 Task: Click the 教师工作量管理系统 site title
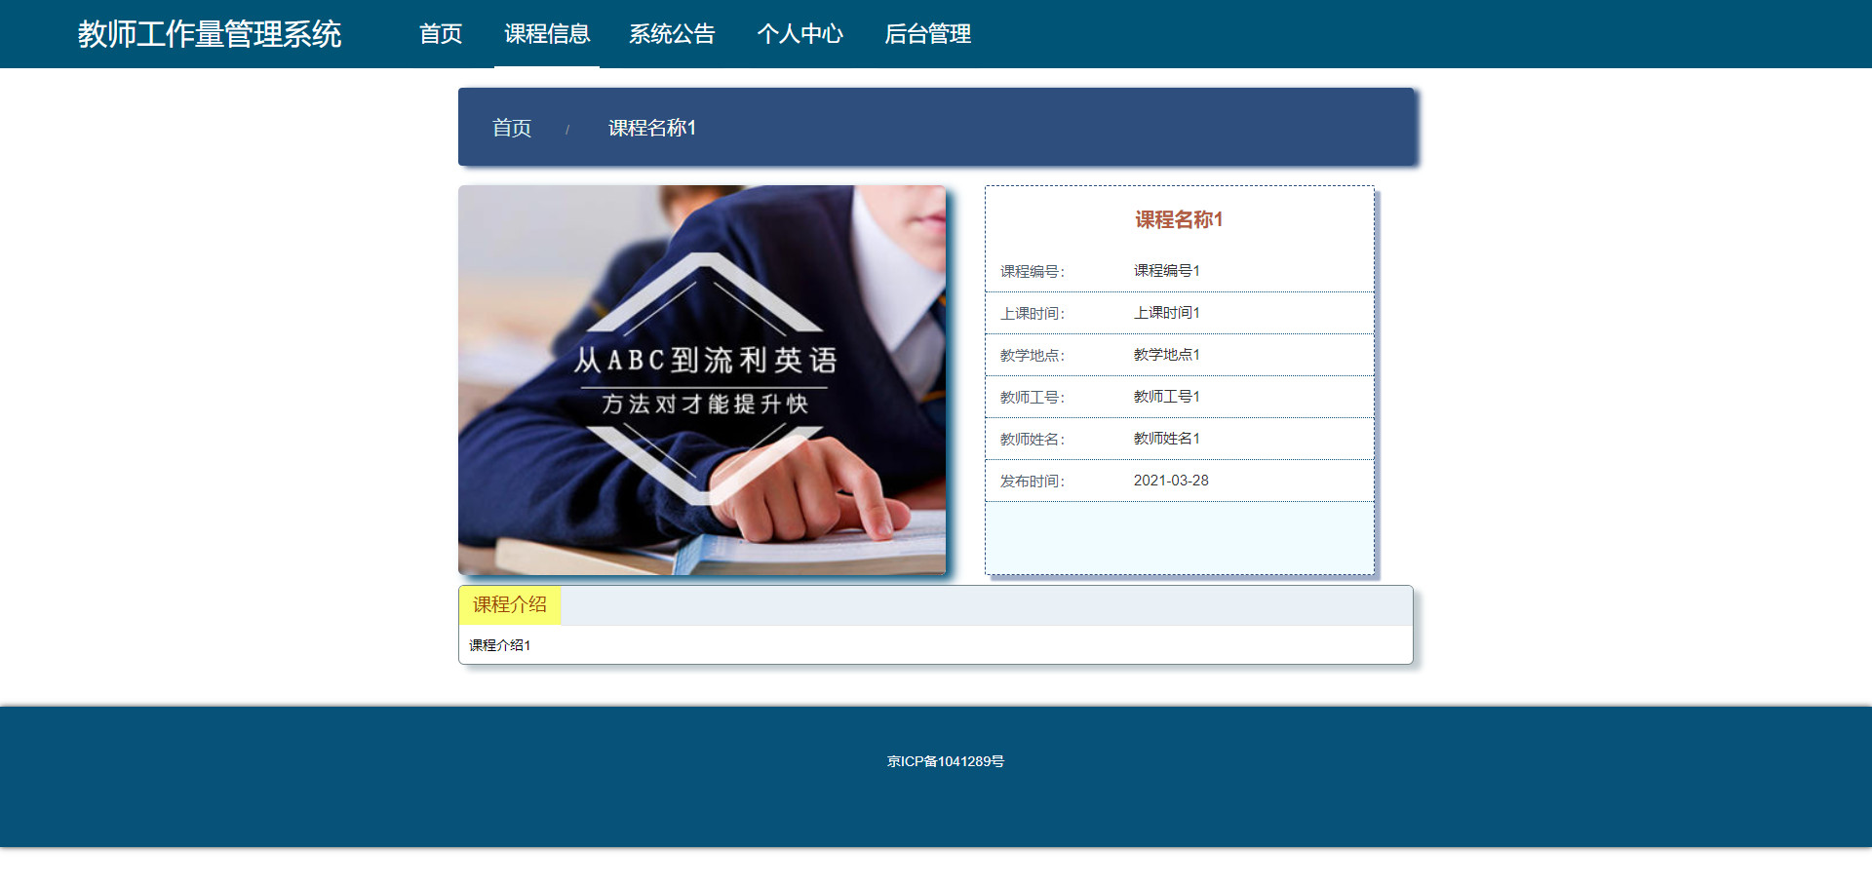[210, 34]
